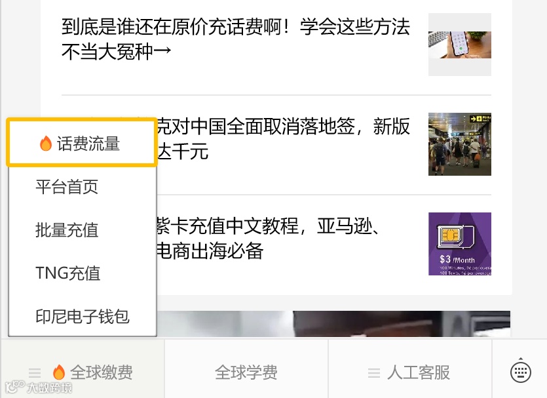Click the banner image below article list
This screenshot has width=547, height=398.
pos(333,324)
